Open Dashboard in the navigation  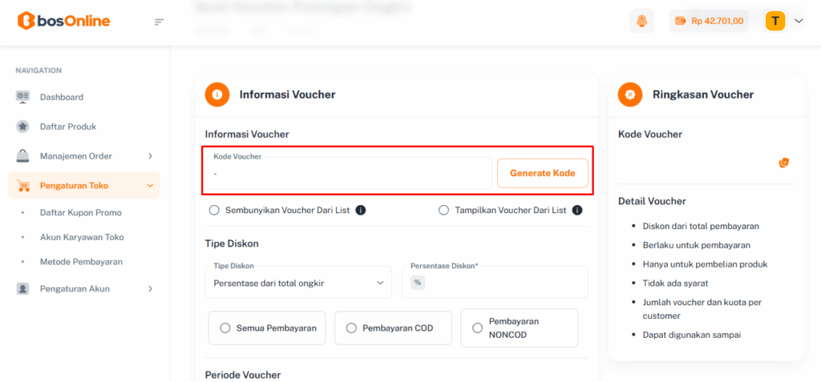62,97
